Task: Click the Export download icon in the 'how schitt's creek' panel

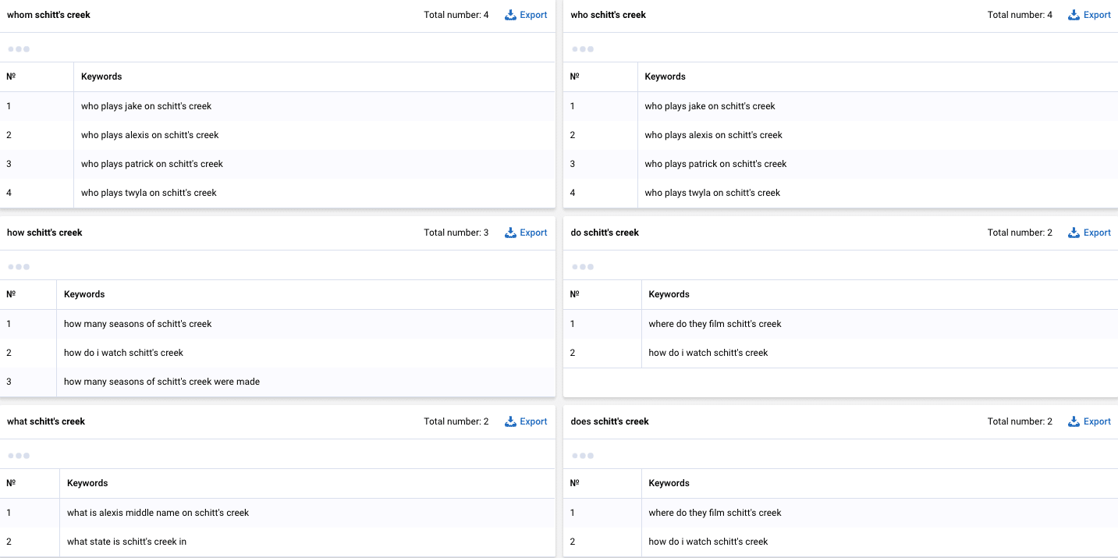Action: (511, 233)
